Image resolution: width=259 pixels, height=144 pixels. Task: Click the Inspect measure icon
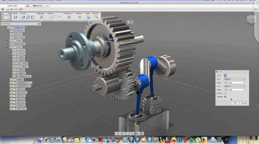pos(80,17)
